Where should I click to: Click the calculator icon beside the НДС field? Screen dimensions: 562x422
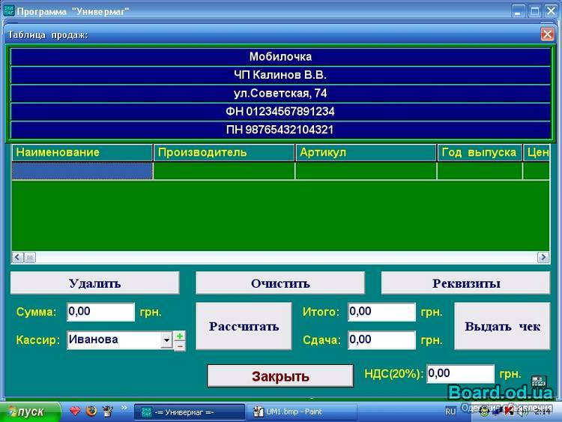538,382
